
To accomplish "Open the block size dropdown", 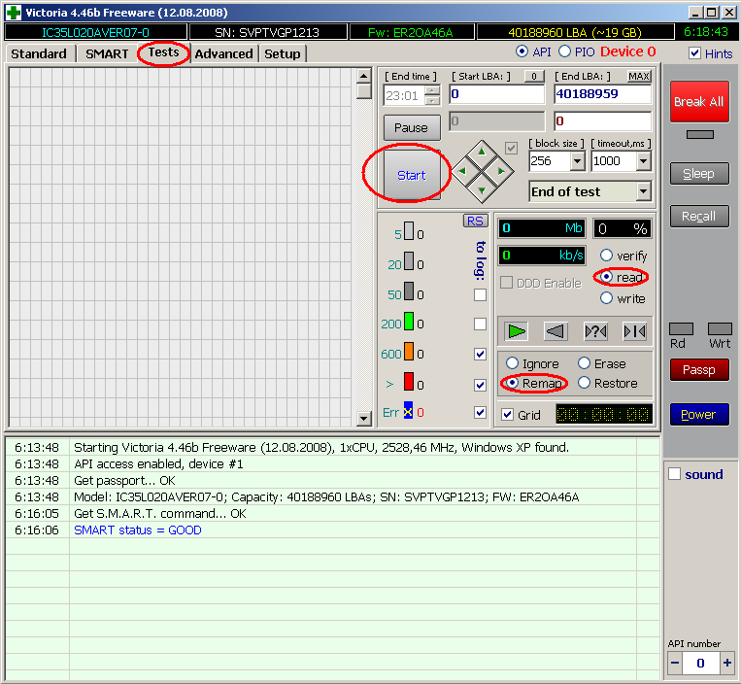I will (577, 161).
